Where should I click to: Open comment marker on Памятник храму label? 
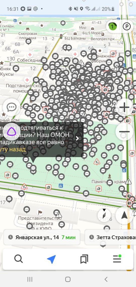tap(110, 183)
